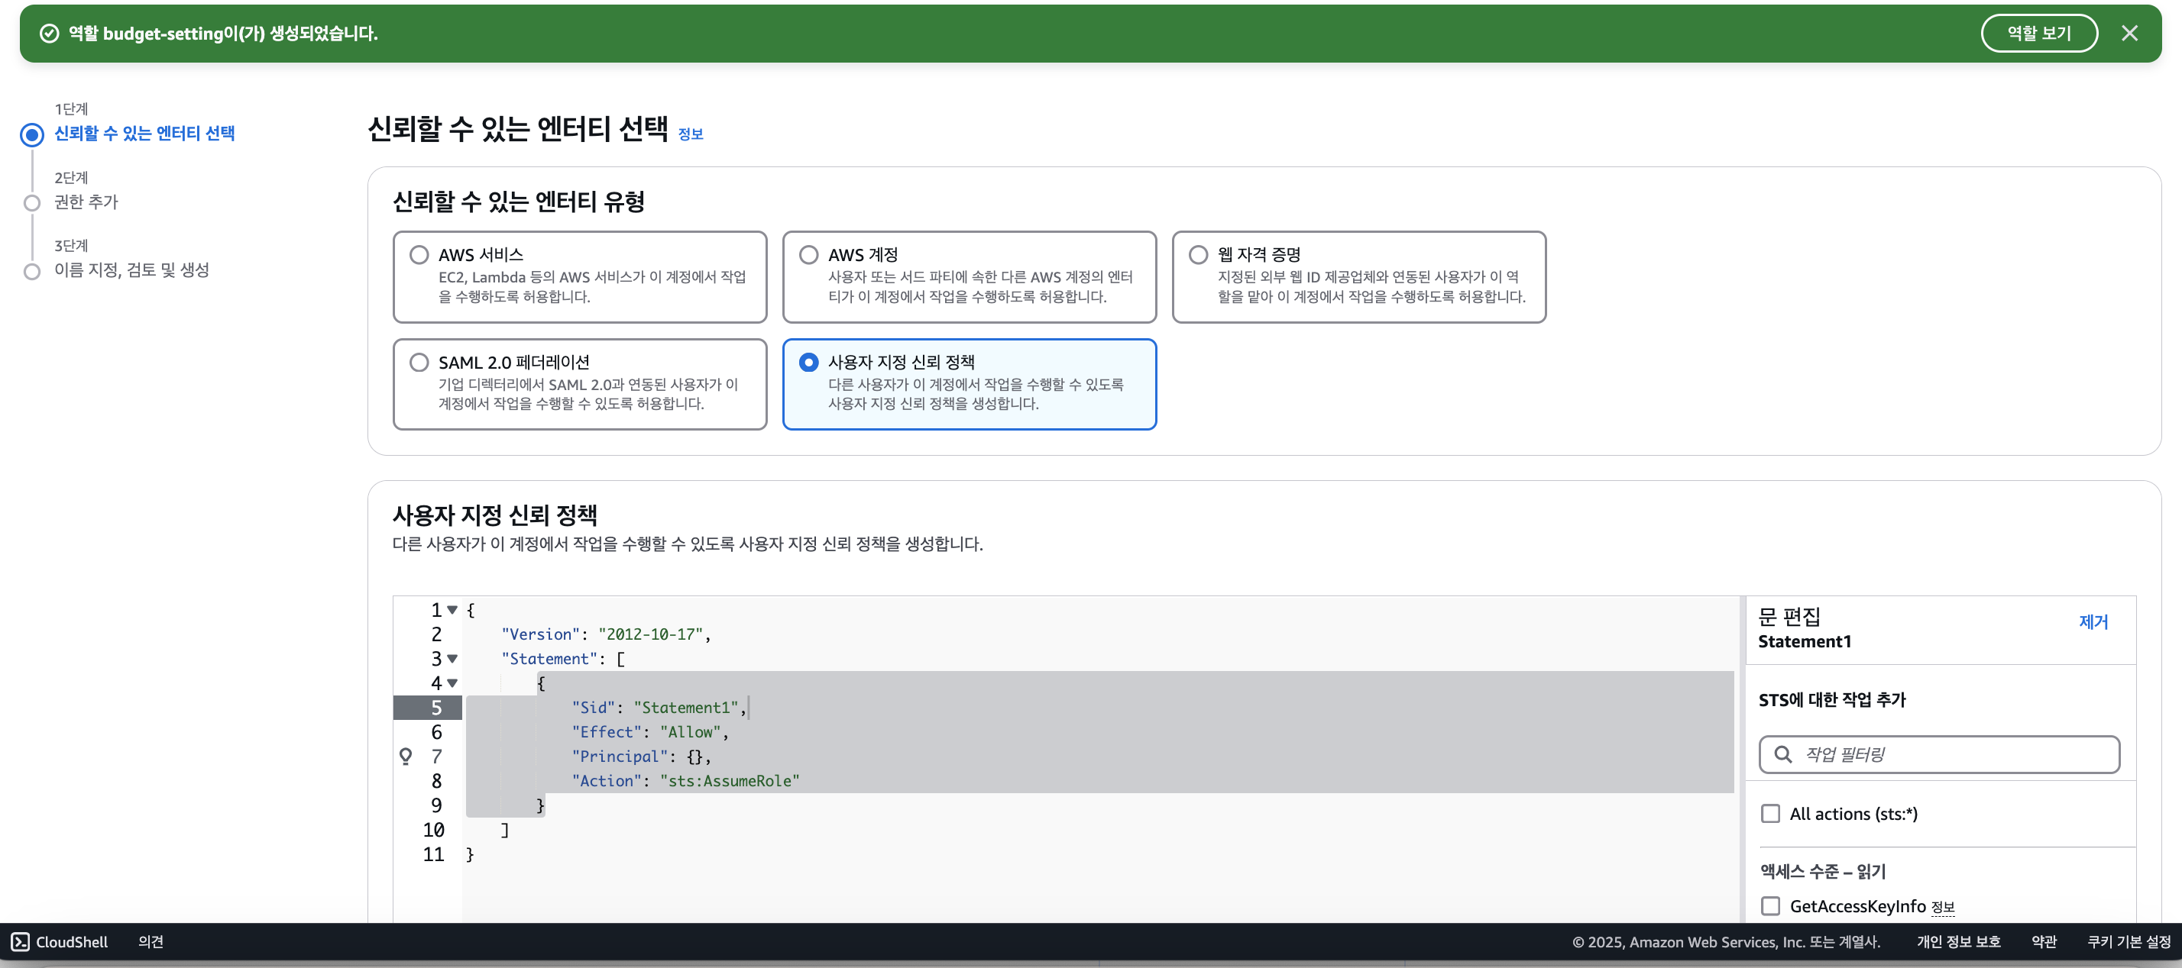Open the 정보 link beside the heading

691,134
